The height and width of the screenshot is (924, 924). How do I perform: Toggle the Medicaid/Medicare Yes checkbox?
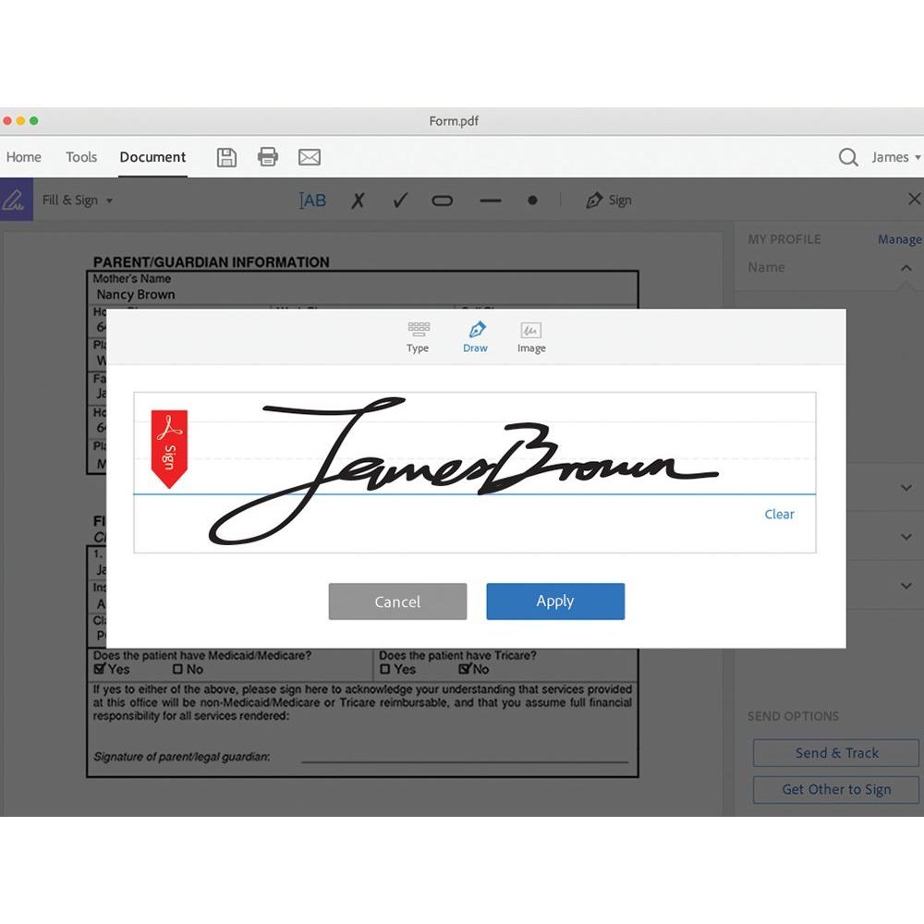click(x=100, y=668)
